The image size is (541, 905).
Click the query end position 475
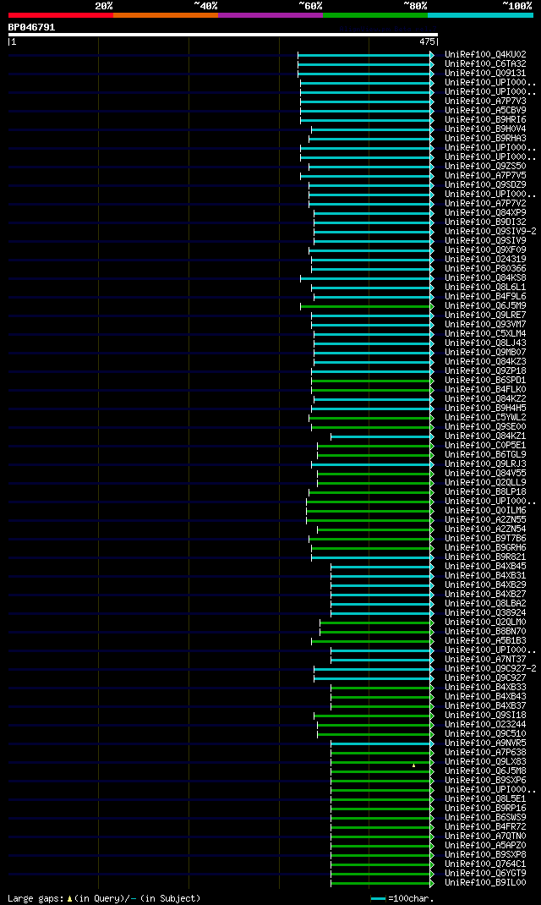[428, 42]
